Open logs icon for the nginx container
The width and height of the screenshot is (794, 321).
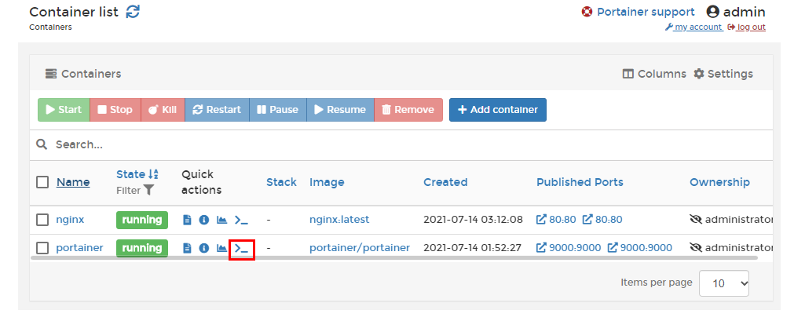coord(188,220)
